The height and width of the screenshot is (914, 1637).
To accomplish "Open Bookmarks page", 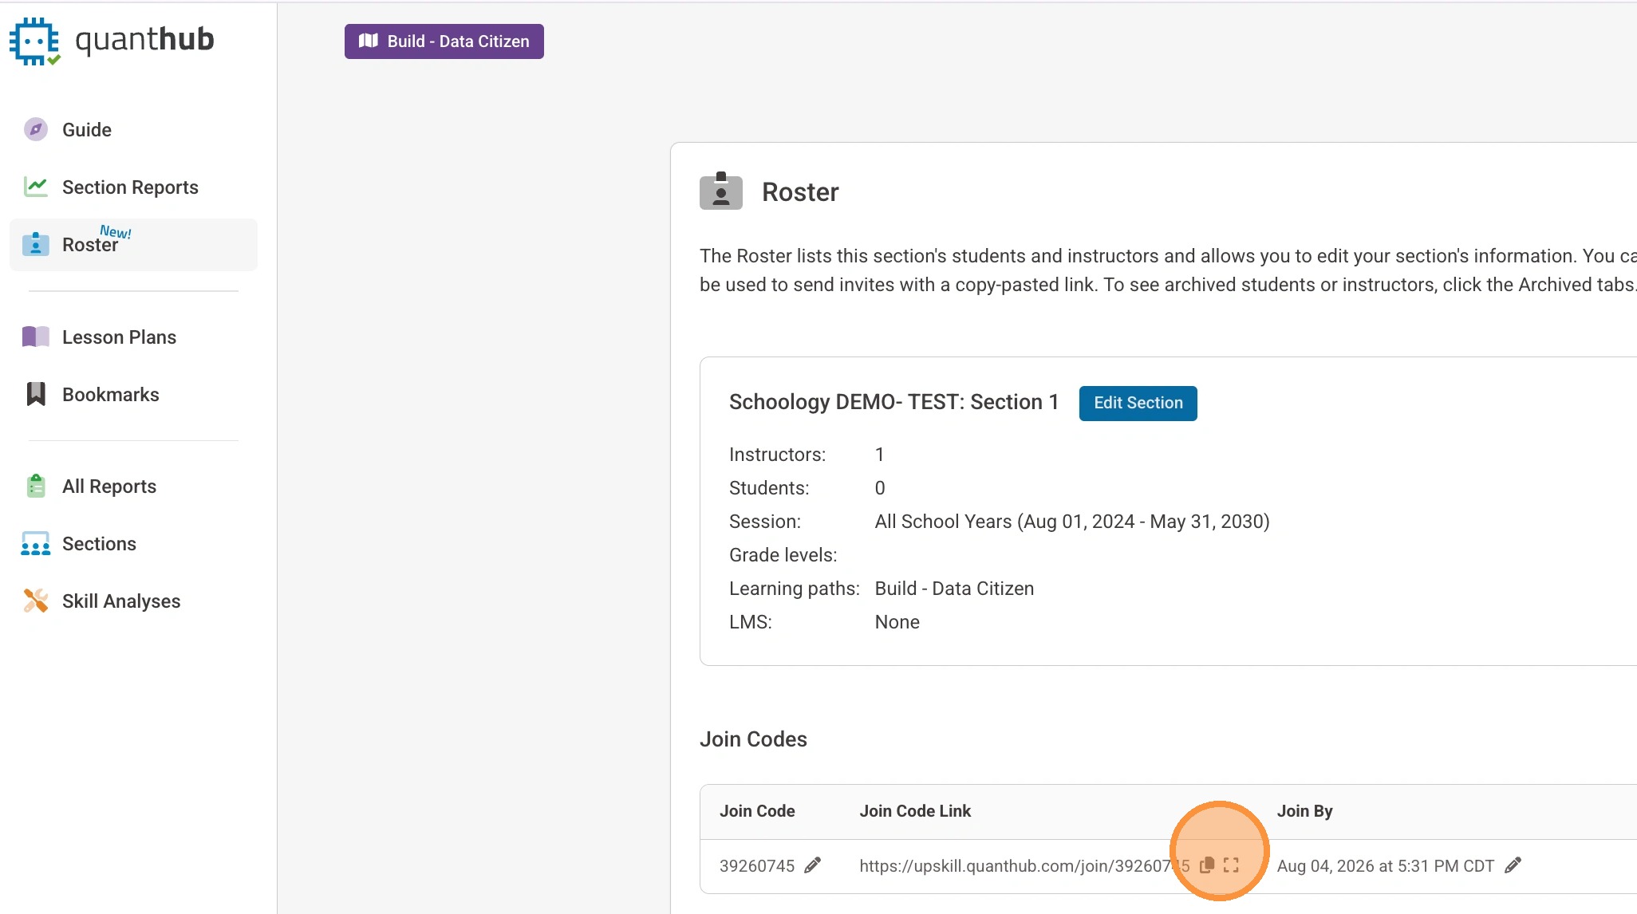I will click(x=110, y=395).
